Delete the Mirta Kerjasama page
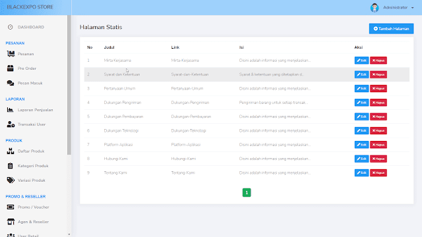 [378, 61]
